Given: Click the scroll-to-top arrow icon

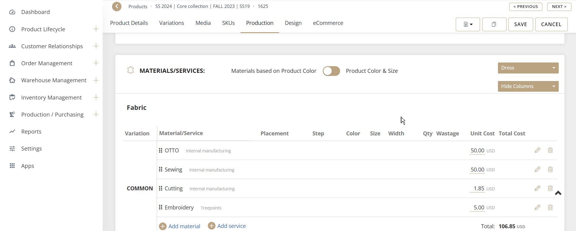Looking at the screenshot, I should pos(558,193).
